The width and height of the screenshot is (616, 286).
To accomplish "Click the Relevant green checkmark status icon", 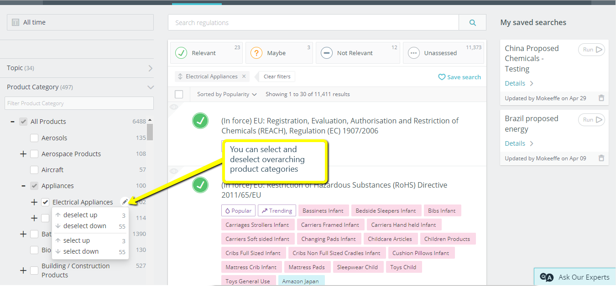I will (x=182, y=52).
